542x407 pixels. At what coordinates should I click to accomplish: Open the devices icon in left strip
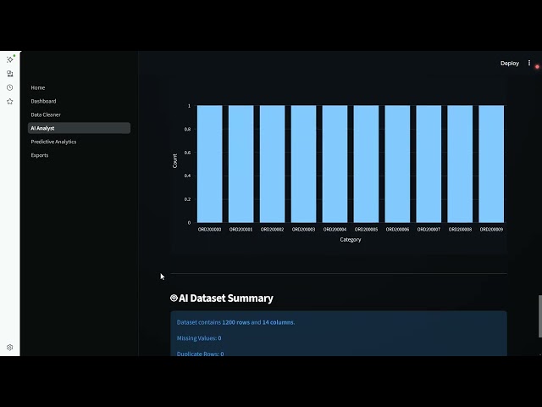tap(10, 74)
